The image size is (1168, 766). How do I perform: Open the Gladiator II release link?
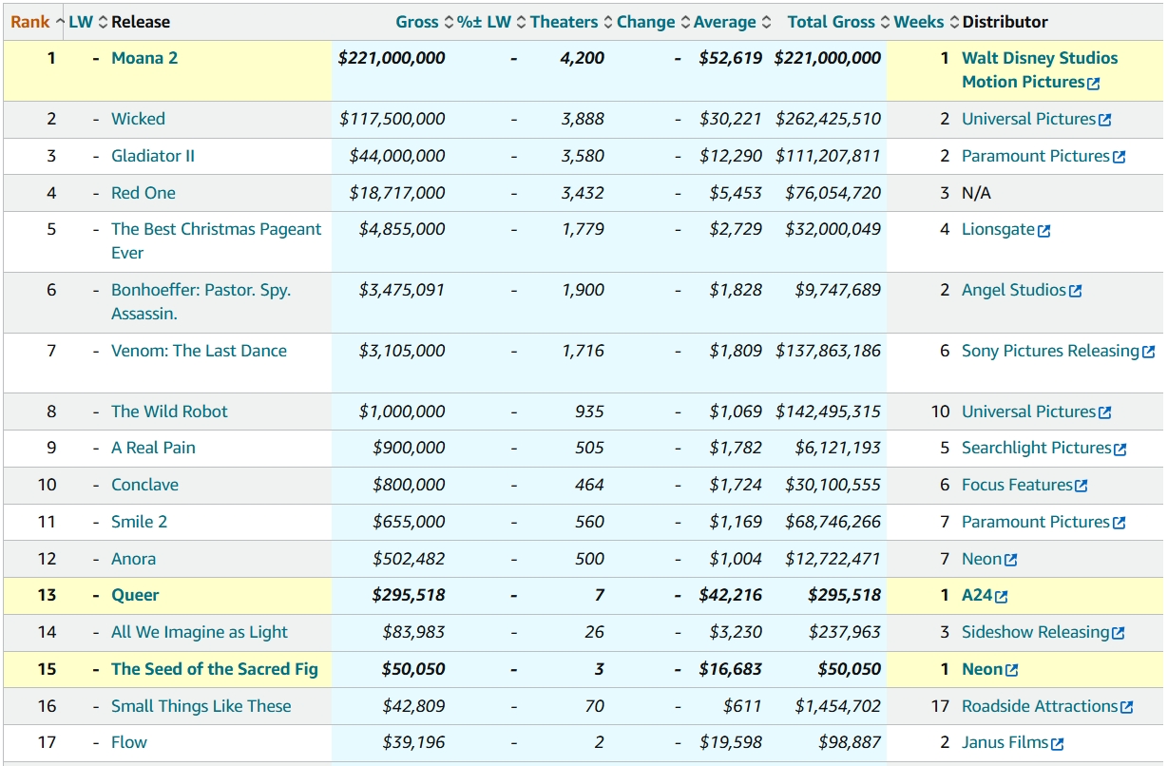pyautogui.click(x=153, y=156)
